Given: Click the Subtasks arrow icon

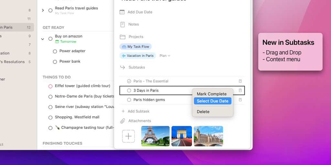Looking at the screenshot, I should coord(123,67).
